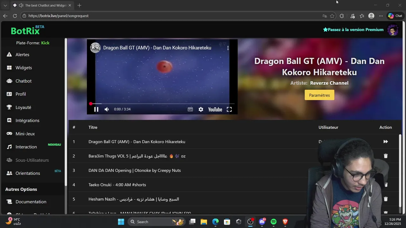
Task: Open the video player settings gear
Action: [x=201, y=109]
